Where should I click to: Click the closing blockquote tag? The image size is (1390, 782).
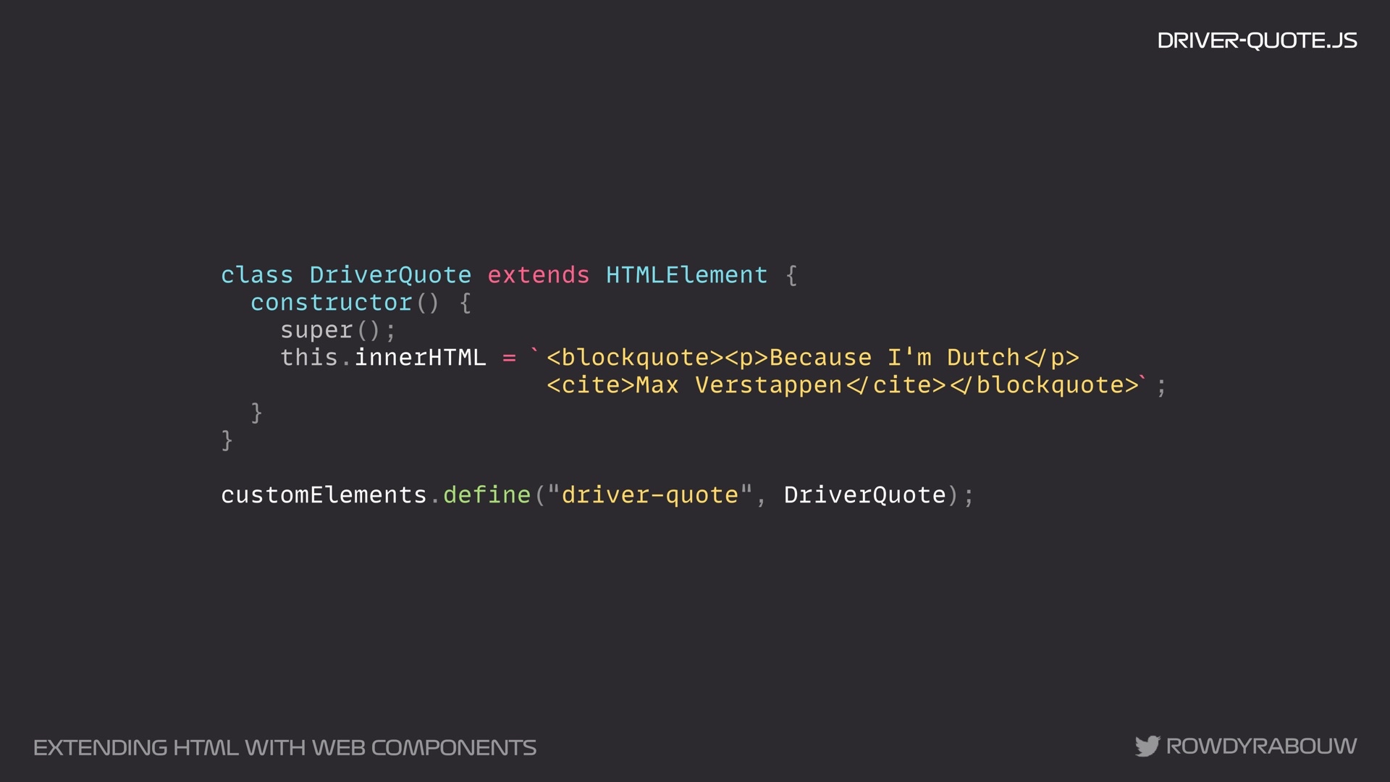(1045, 385)
